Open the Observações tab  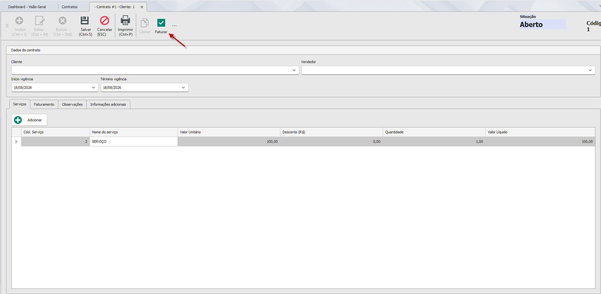[x=72, y=104]
